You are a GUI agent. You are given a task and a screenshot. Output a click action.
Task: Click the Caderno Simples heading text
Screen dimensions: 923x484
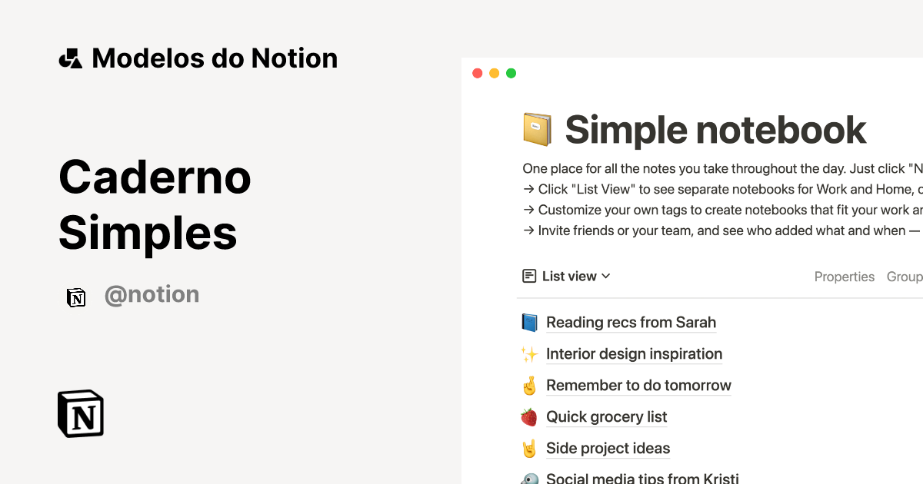(155, 204)
